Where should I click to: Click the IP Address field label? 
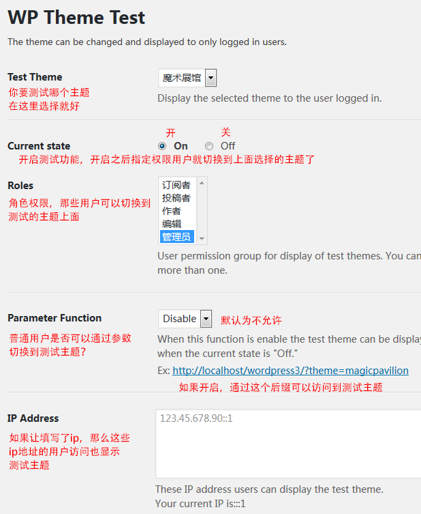[33, 418]
